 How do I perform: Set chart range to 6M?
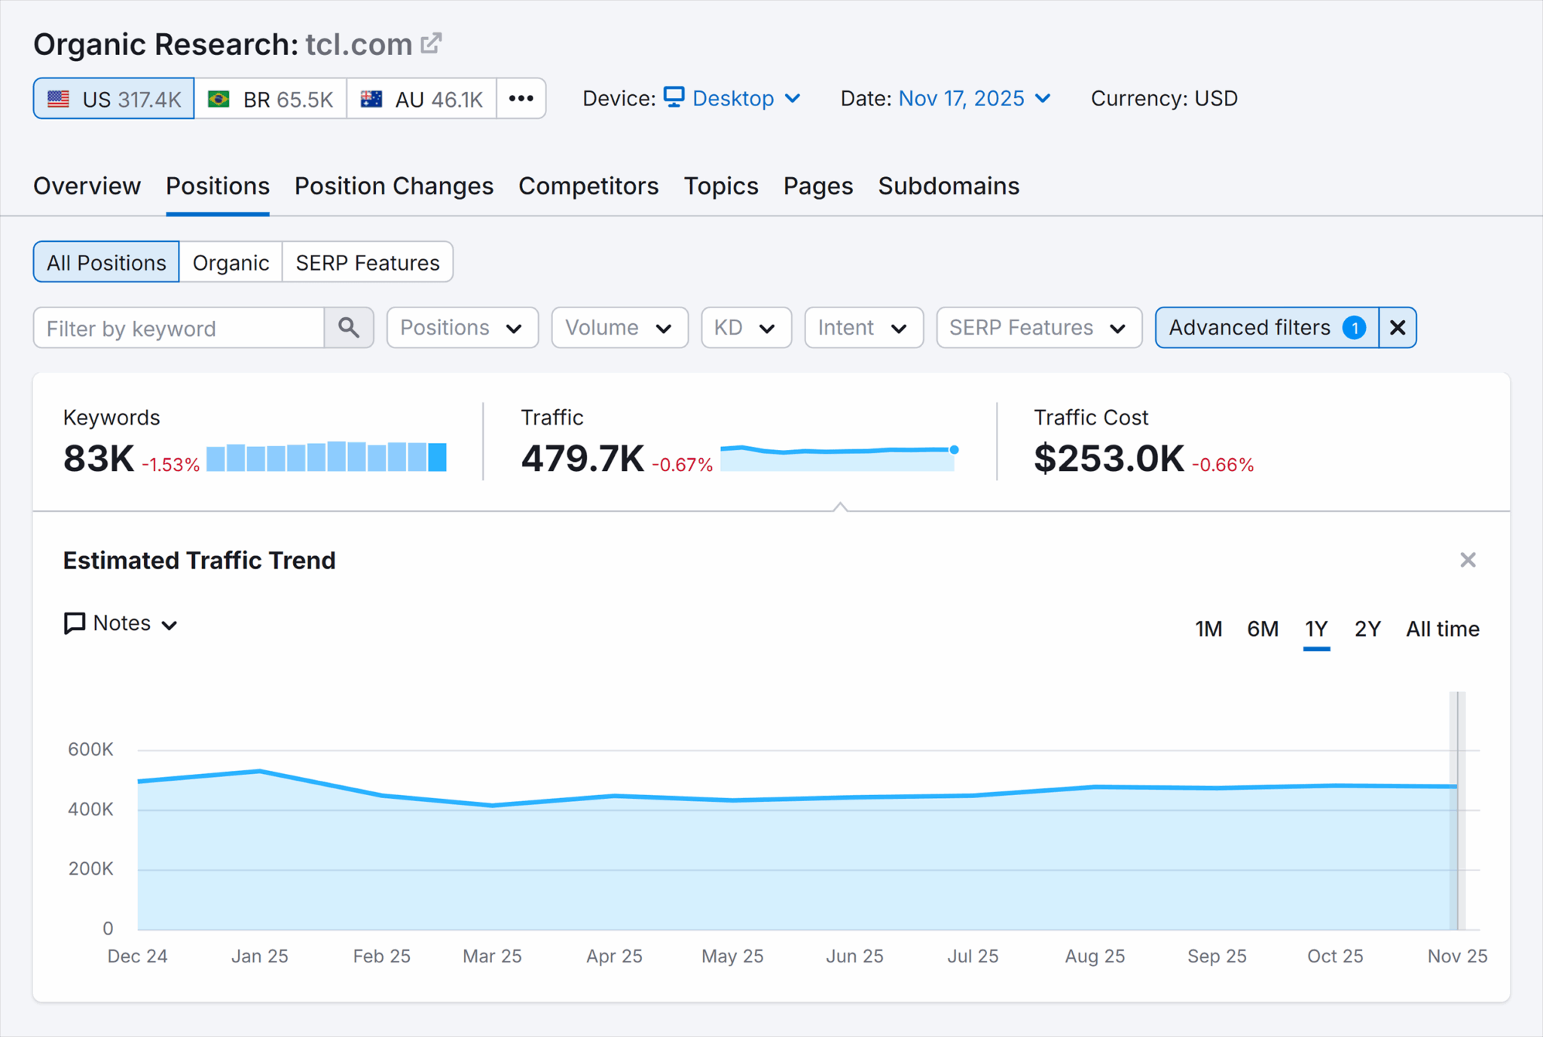click(1263, 629)
